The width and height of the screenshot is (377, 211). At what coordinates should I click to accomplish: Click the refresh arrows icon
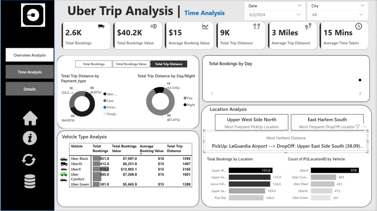coord(30,160)
